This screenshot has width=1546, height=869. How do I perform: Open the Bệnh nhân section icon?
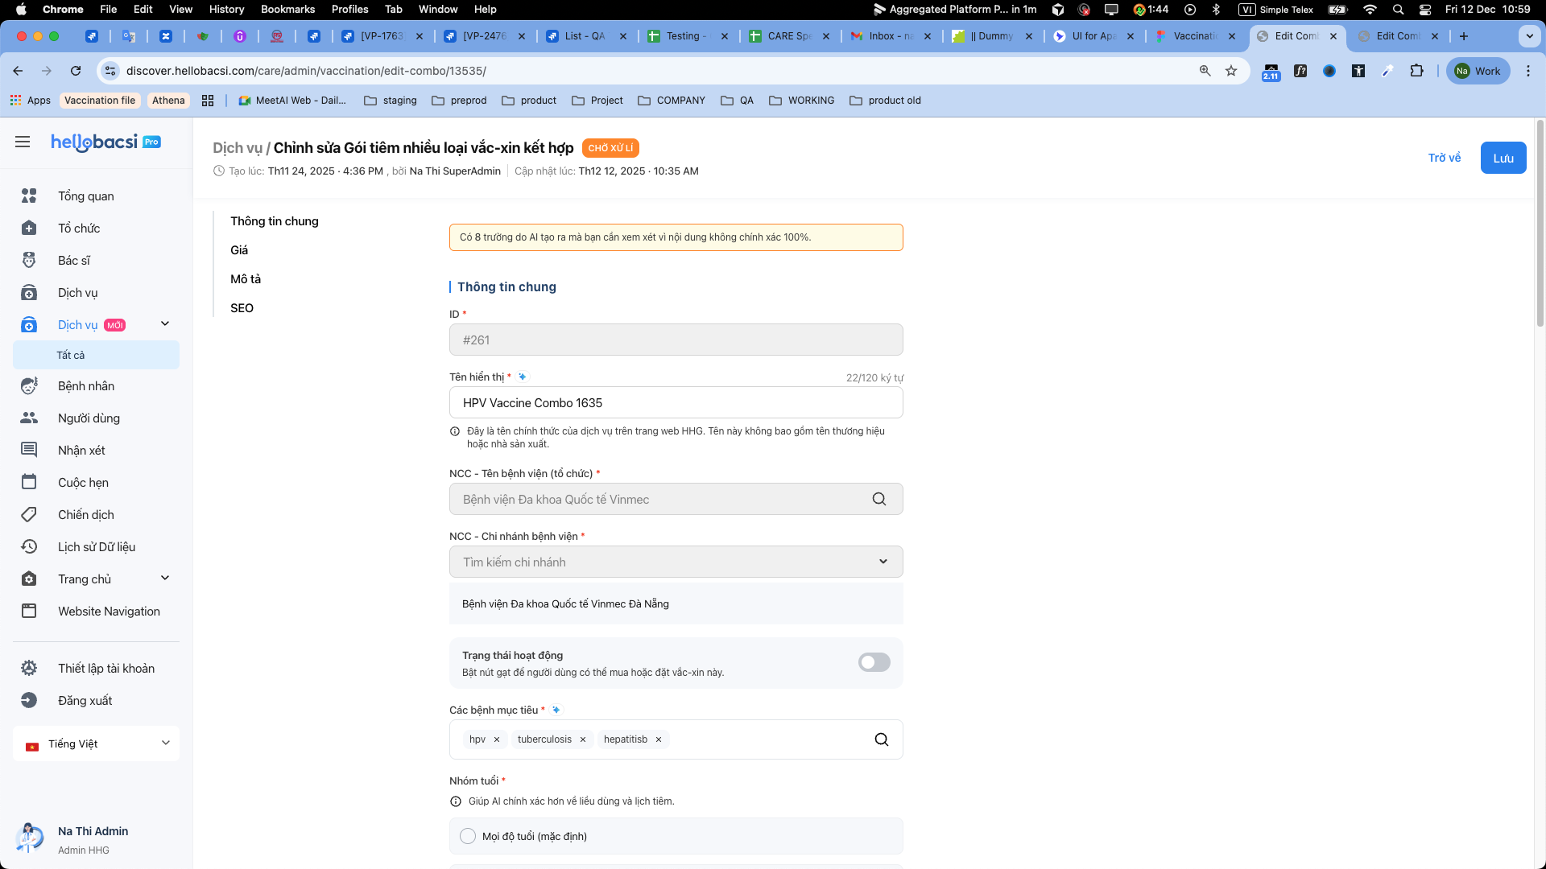[x=29, y=385]
